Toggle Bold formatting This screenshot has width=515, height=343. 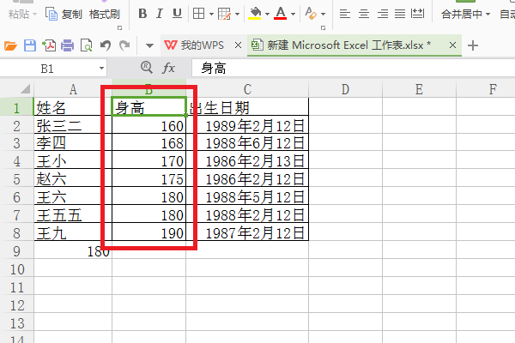coord(142,14)
